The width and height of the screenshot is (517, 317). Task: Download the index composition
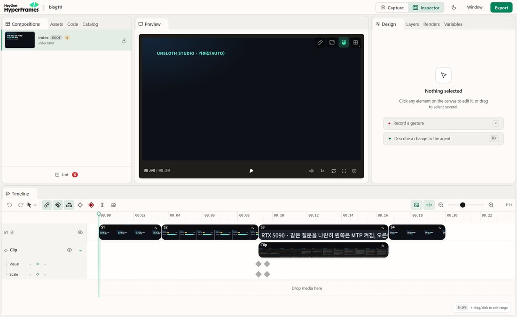124,40
